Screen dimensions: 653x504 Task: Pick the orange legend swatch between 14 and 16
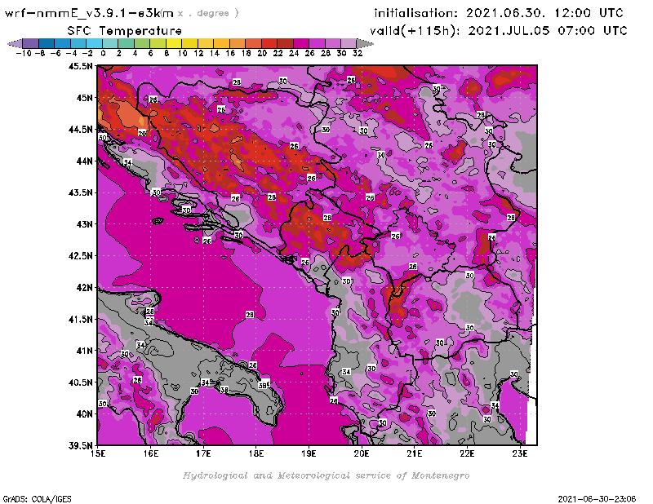coord(221,43)
